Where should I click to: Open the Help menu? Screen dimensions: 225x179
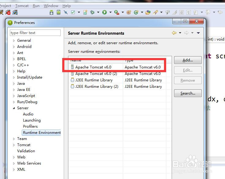(67, 6)
